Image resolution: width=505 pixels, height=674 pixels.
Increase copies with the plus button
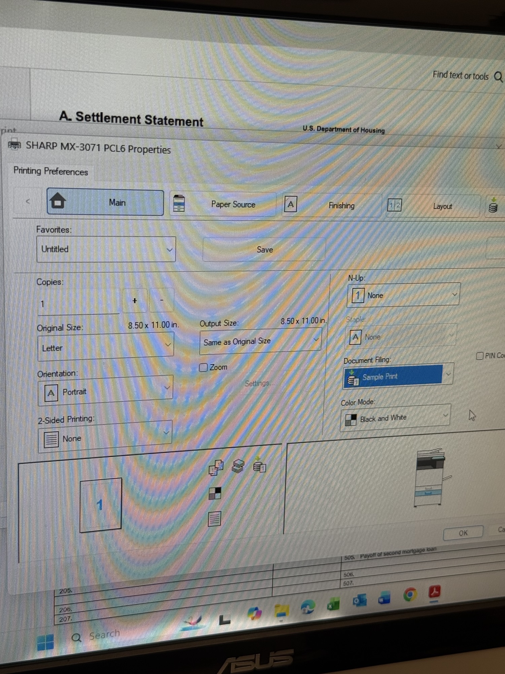pyautogui.click(x=135, y=300)
